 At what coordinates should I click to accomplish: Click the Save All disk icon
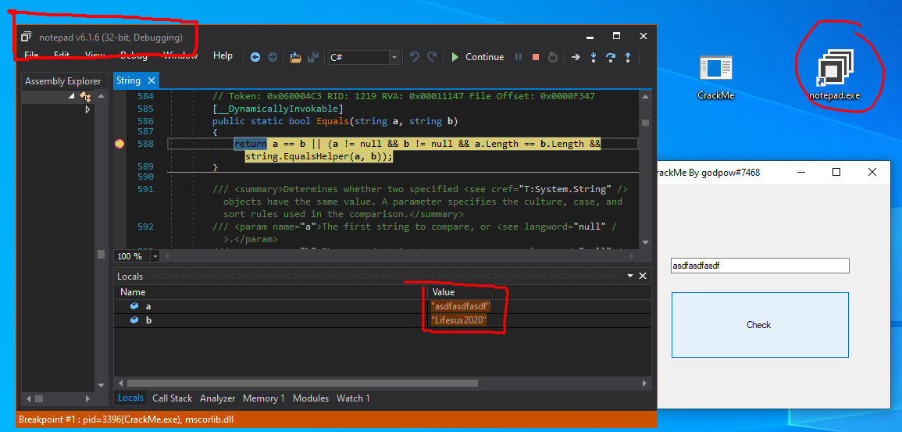click(313, 57)
